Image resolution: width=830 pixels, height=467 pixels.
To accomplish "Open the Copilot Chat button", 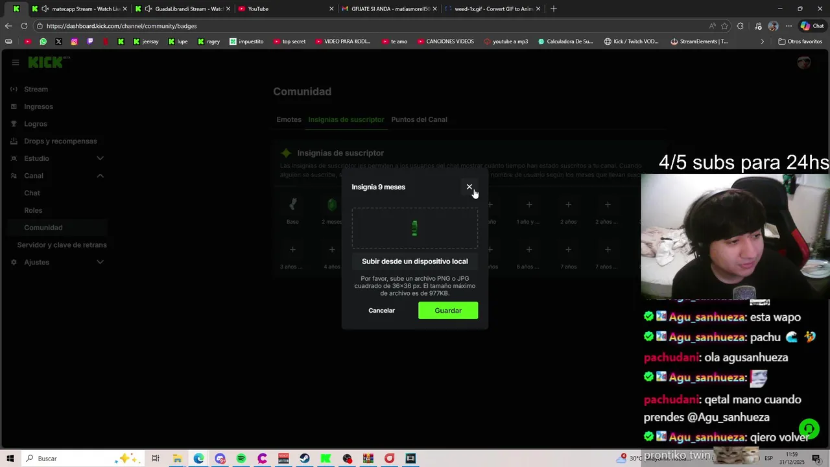I will (x=812, y=26).
